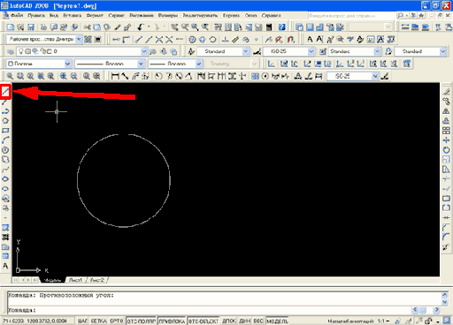Image resolution: width=453 pixels, height=325 pixels.
Task: Click the command line input field
Action: point(206,310)
